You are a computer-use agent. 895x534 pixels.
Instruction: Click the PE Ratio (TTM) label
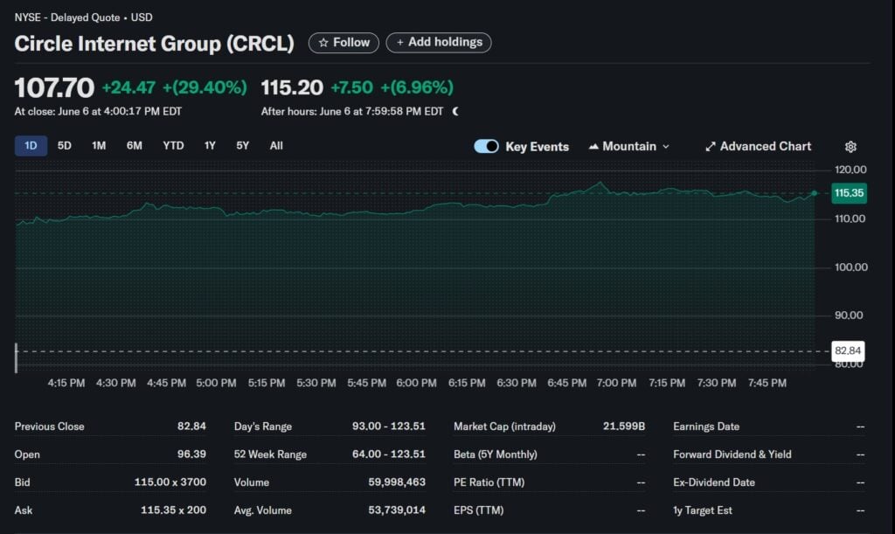click(x=489, y=482)
